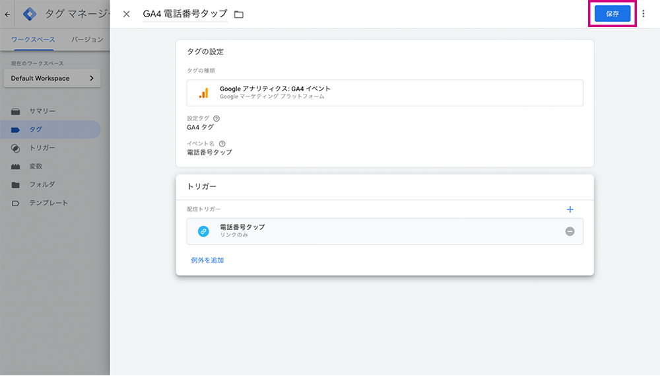Click the blue 保存 save button
The image size is (660, 376).
[612, 14]
